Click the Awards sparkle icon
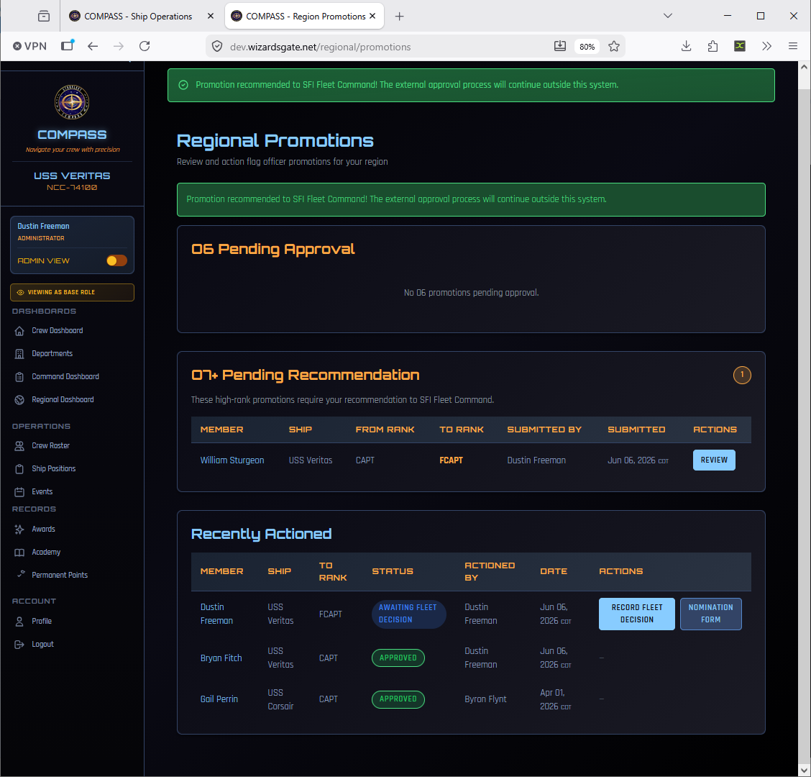811x777 pixels. coord(19,530)
